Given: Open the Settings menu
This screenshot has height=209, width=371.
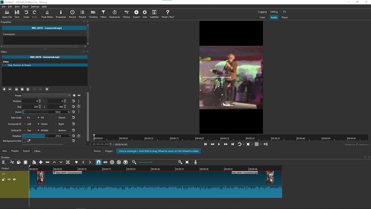Looking at the screenshot, I should coord(35,6).
